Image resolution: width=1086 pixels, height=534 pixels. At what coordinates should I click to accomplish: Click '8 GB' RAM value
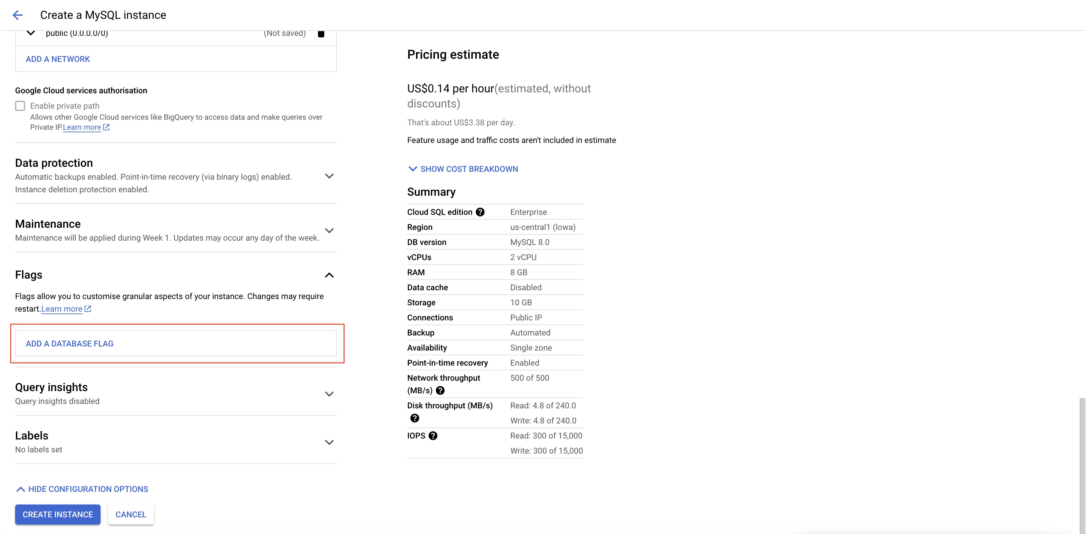518,272
